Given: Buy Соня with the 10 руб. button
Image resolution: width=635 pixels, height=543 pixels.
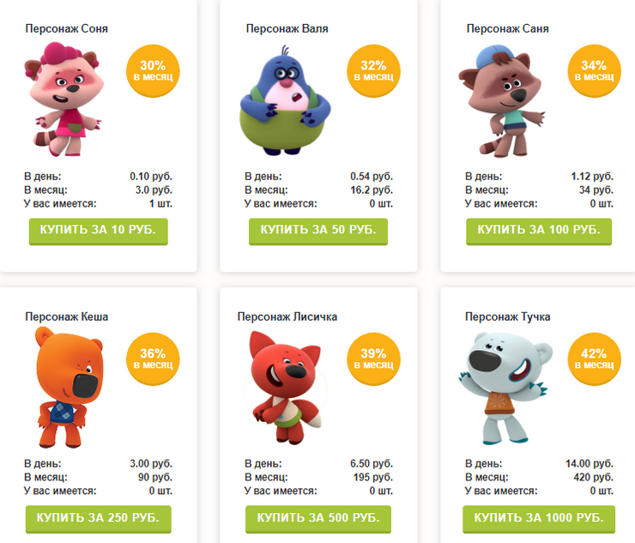Looking at the screenshot, I should 99,232.
